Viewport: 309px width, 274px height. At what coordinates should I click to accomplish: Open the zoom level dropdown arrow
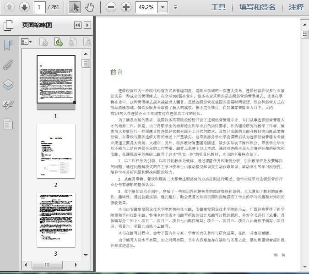coord(163,7)
